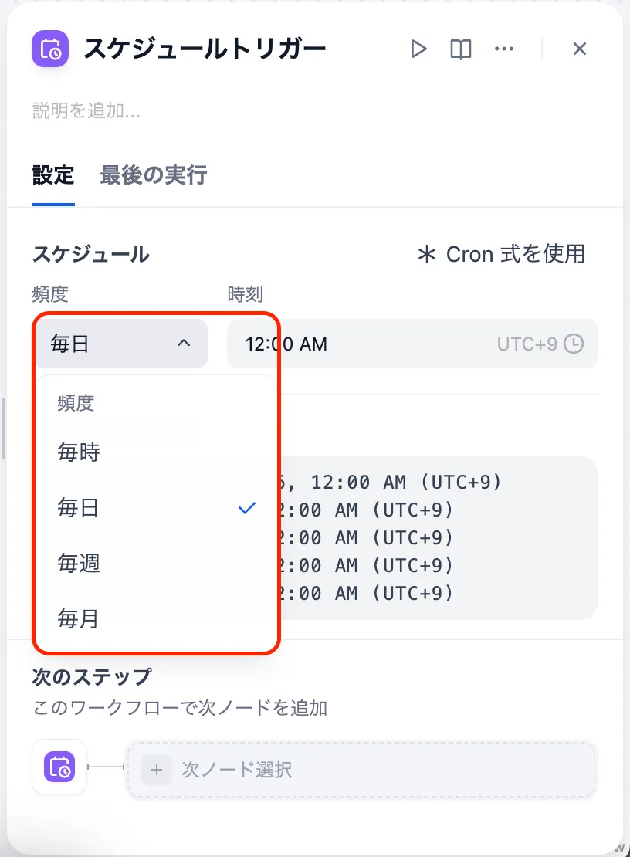
Task: Close the スケジュールトリガー panel
Action: click(580, 49)
